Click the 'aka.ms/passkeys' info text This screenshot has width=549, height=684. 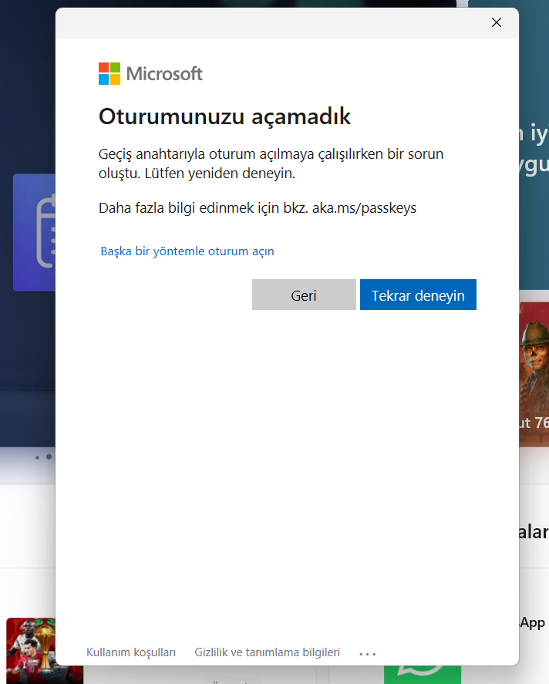click(364, 208)
